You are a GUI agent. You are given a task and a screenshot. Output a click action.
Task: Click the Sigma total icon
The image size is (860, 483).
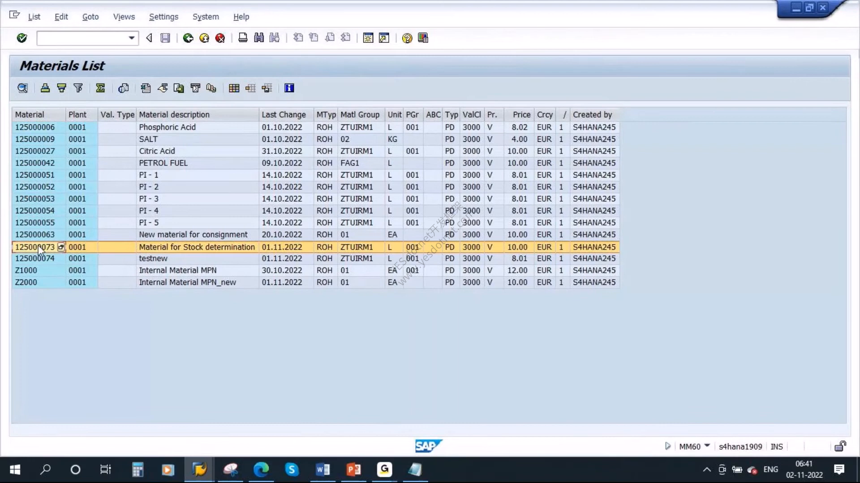coord(100,88)
